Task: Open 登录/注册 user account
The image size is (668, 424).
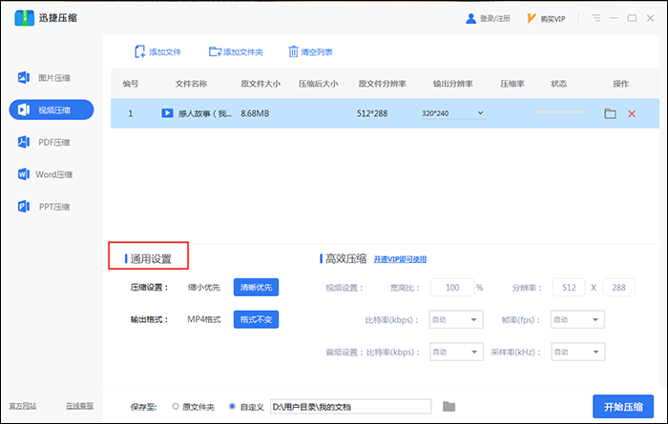Action: point(488,19)
